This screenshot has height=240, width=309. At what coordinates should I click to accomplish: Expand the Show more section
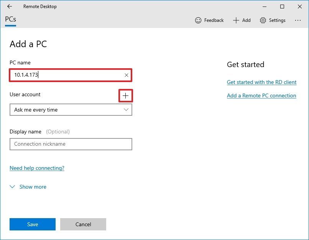pyautogui.click(x=33, y=187)
